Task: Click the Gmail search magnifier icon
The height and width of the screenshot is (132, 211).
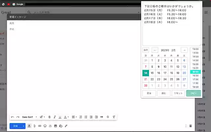Action: pyautogui.click(x=29, y=12)
